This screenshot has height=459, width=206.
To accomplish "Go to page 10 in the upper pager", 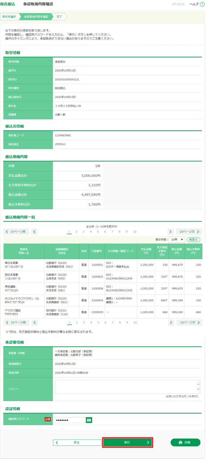I will [135, 231].
